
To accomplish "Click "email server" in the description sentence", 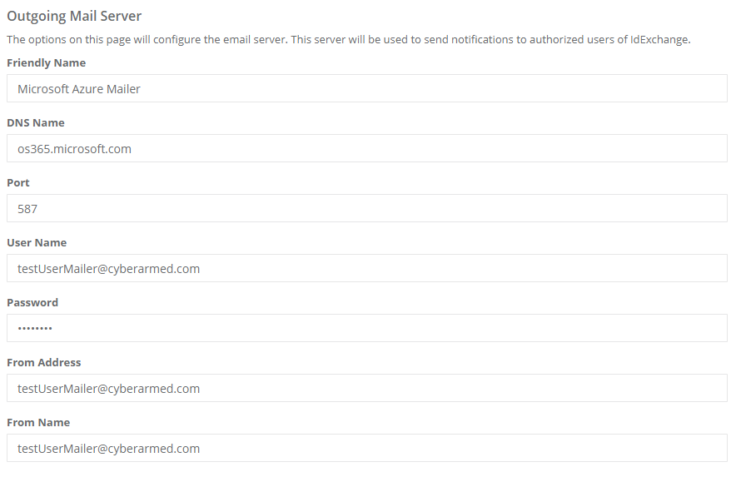I will pyautogui.click(x=252, y=40).
